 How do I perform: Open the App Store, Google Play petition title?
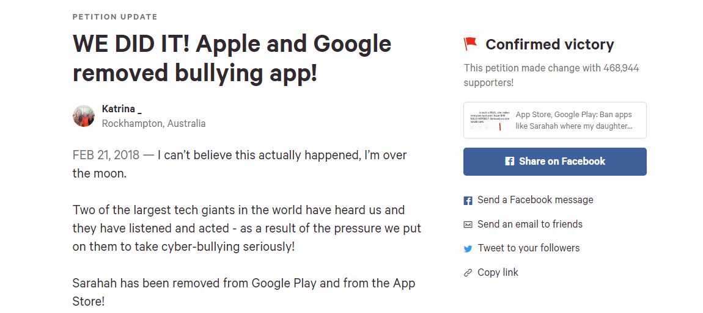[573, 120]
